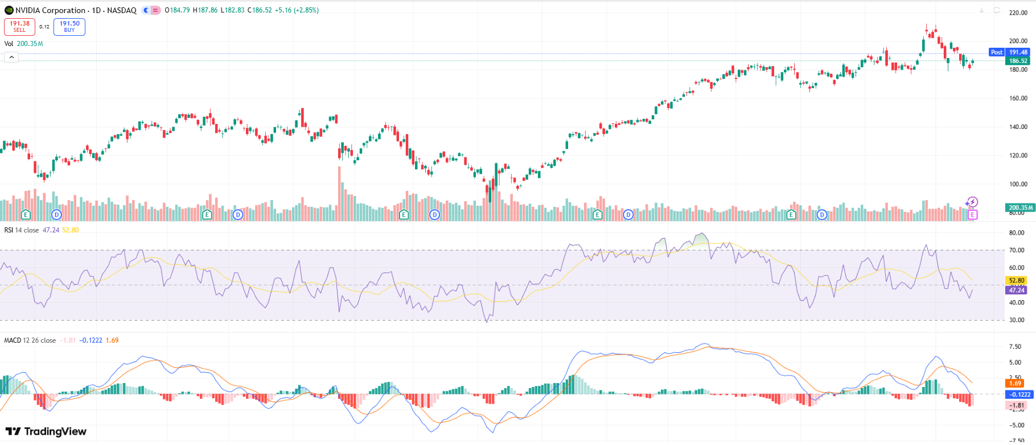Image resolution: width=1036 pixels, height=445 pixels.
Task: Click the down-arrow button above the price axis
Action: [981, 10]
